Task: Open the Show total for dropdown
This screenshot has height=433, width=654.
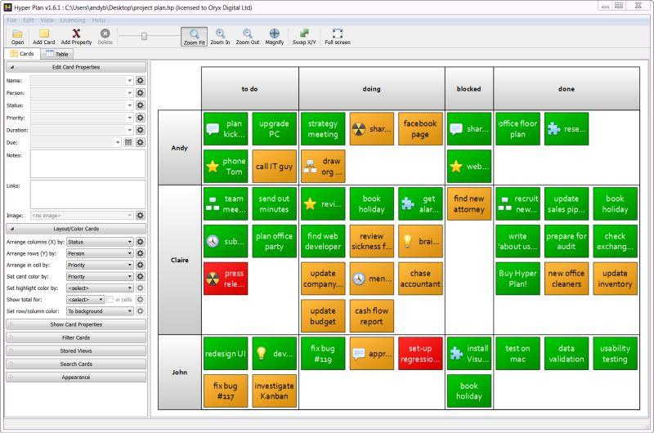Action: tap(85, 300)
